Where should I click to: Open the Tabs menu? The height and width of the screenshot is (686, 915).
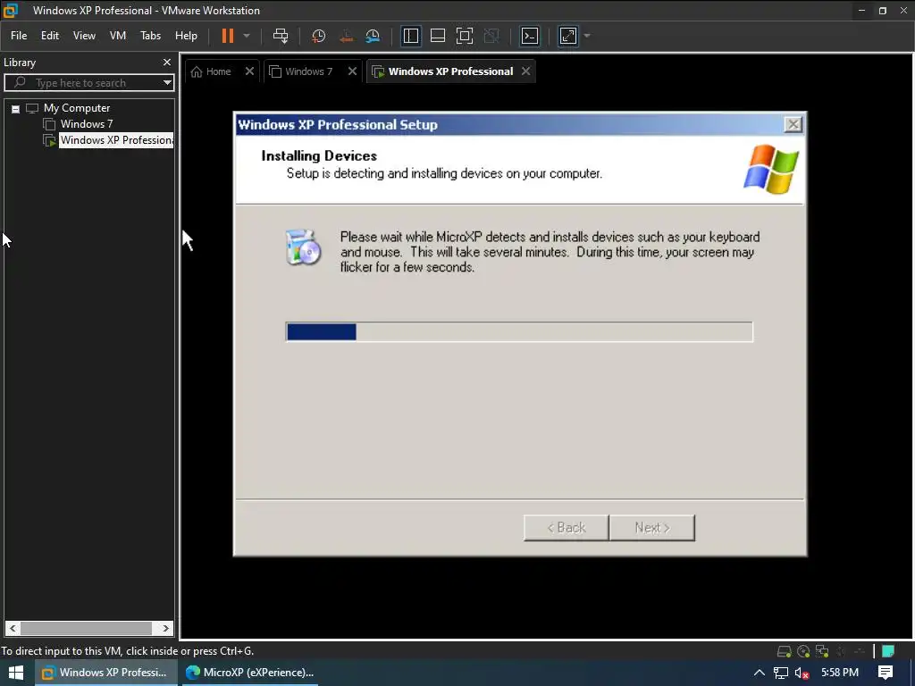[150, 36]
